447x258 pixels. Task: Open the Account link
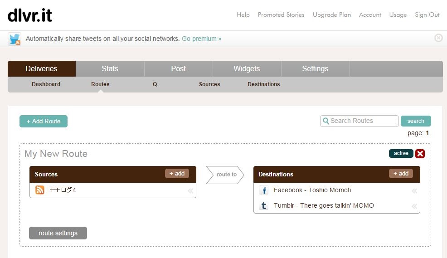click(x=370, y=15)
